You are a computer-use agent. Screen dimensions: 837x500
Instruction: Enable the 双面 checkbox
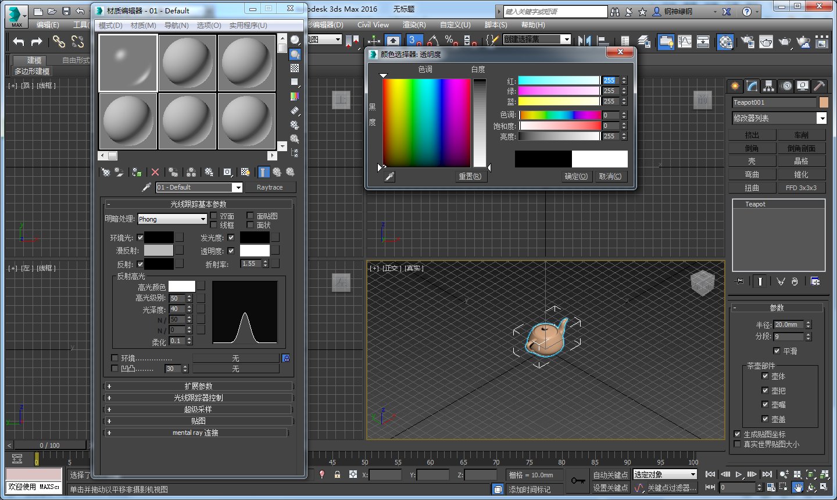click(x=213, y=216)
